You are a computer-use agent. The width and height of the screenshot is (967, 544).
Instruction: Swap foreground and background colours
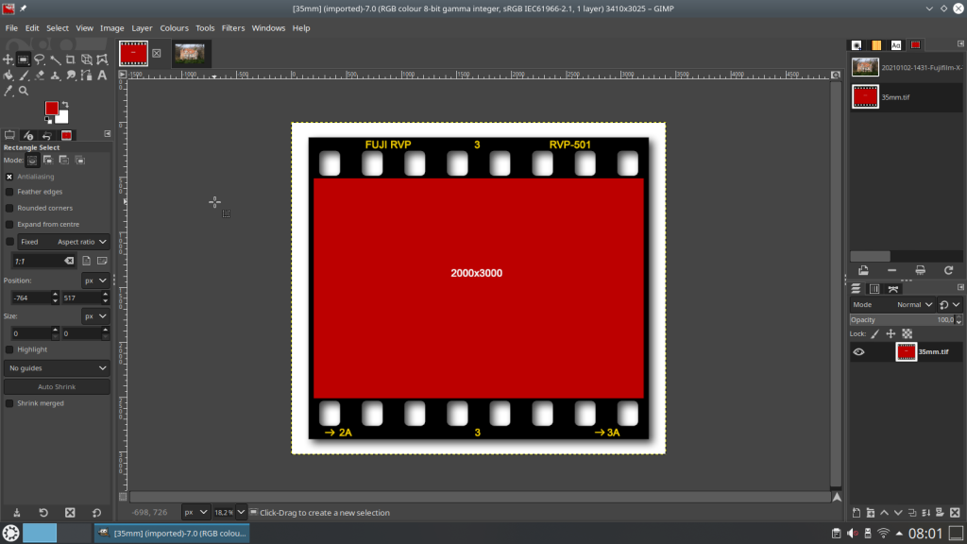click(x=65, y=104)
